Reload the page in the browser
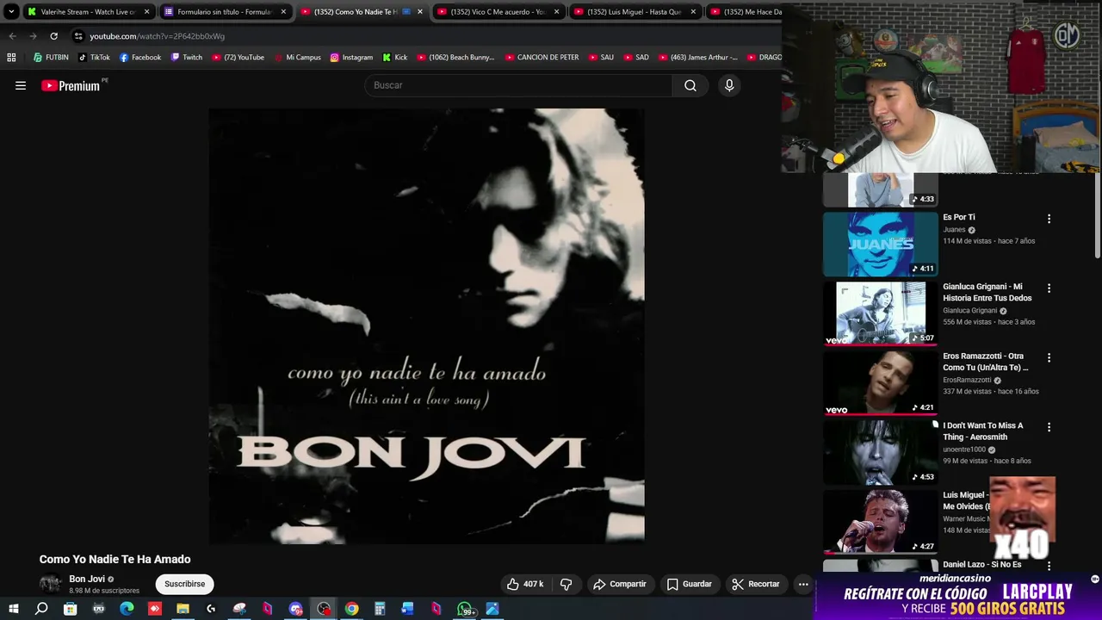This screenshot has height=620, width=1102. point(53,36)
